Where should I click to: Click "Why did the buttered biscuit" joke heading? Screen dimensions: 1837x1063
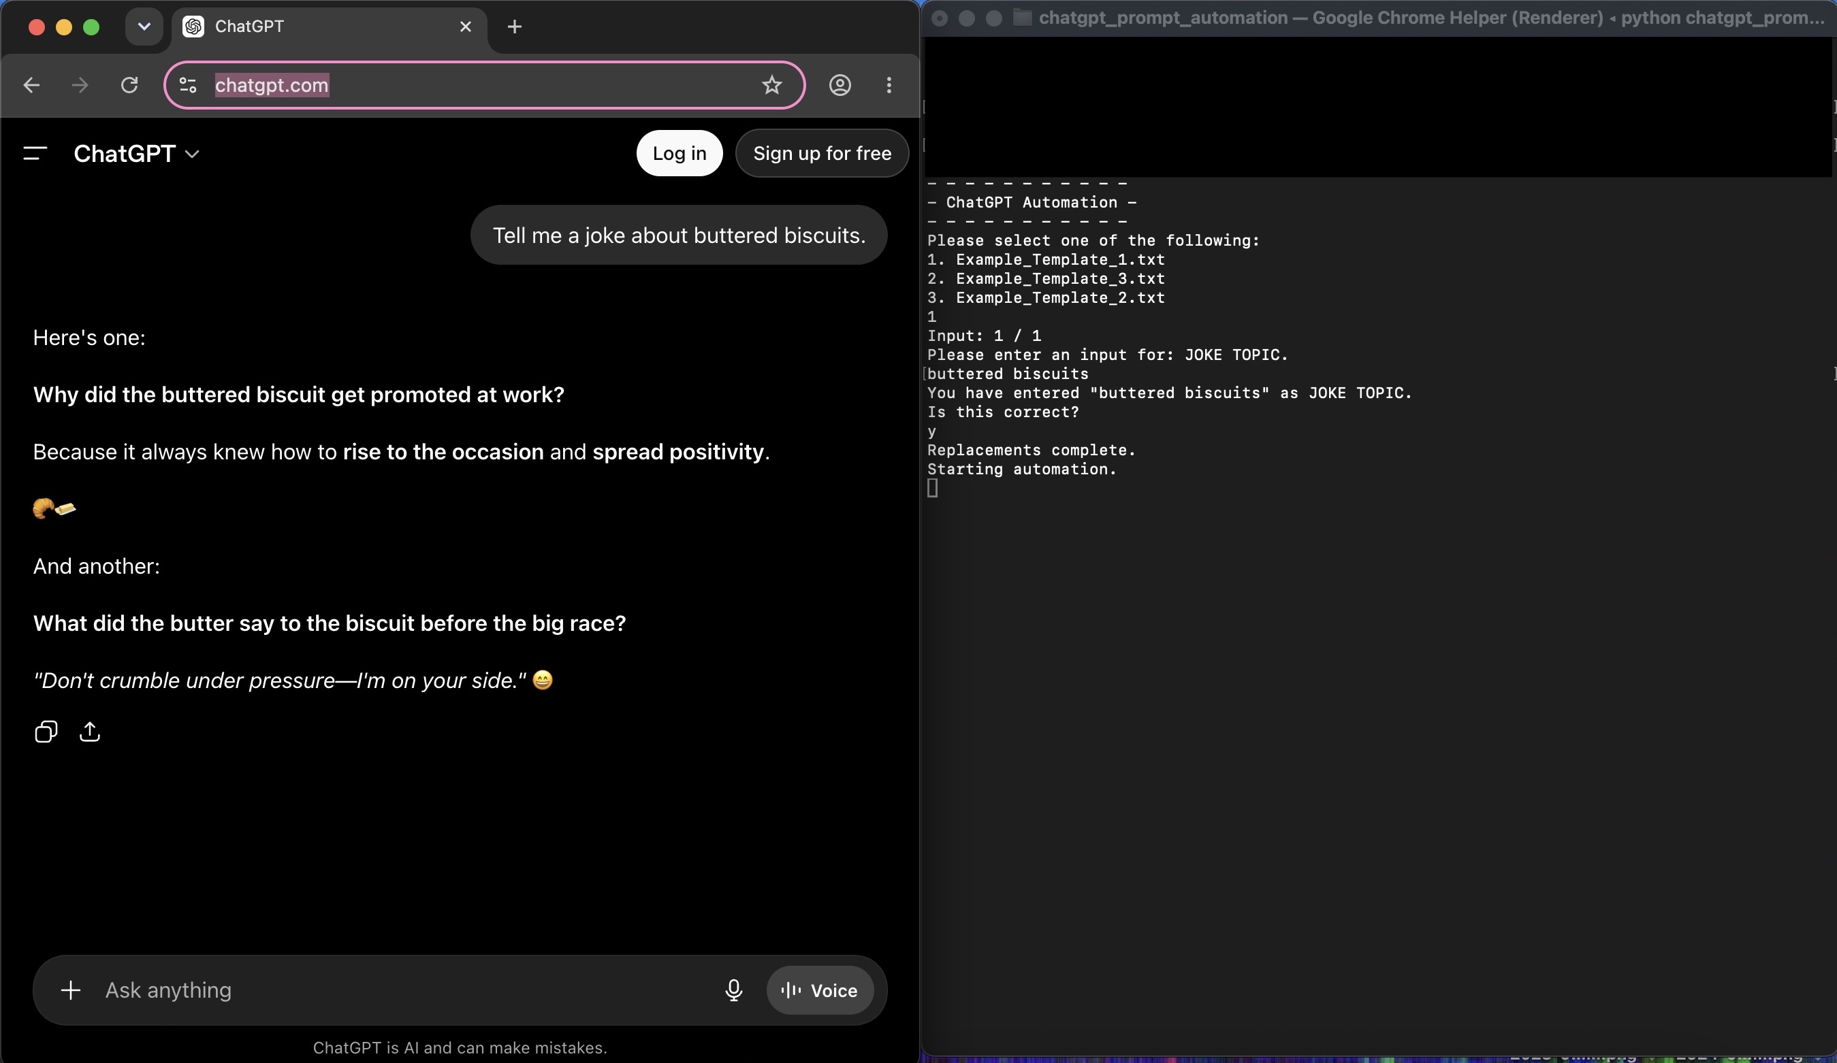coord(299,395)
